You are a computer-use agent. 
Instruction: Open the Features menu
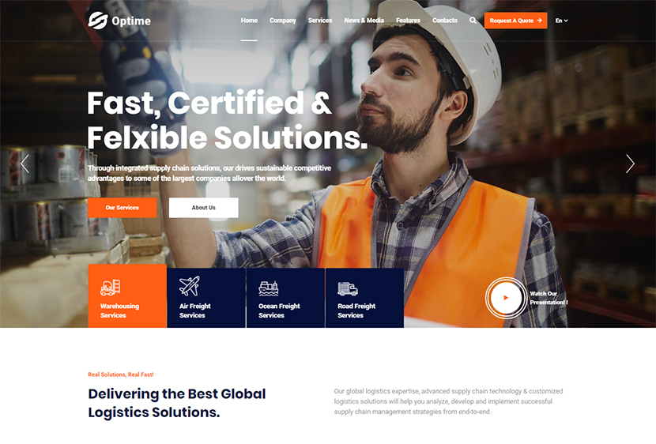pyautogui.click(x=409, y=20)
